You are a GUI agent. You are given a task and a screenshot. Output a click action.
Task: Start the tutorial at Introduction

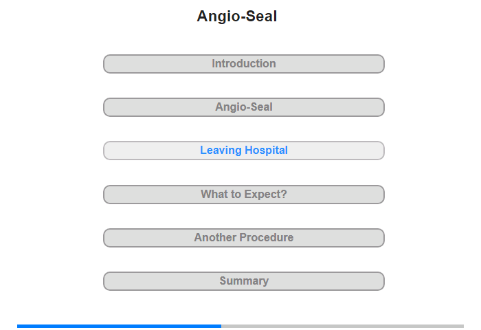tap(243, 64)
